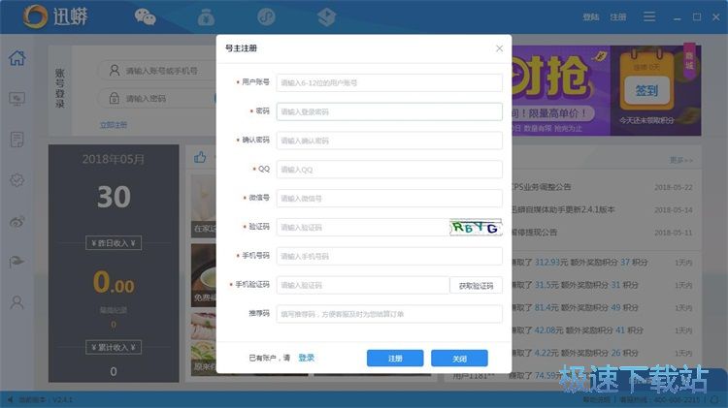Click the 42.08元 earnings row

(x=601, y=330)
